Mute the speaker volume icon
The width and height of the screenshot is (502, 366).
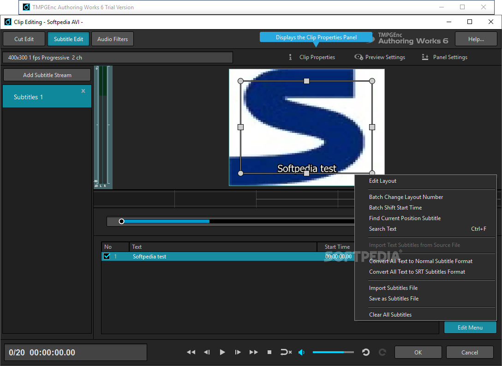tap(301, 352)
